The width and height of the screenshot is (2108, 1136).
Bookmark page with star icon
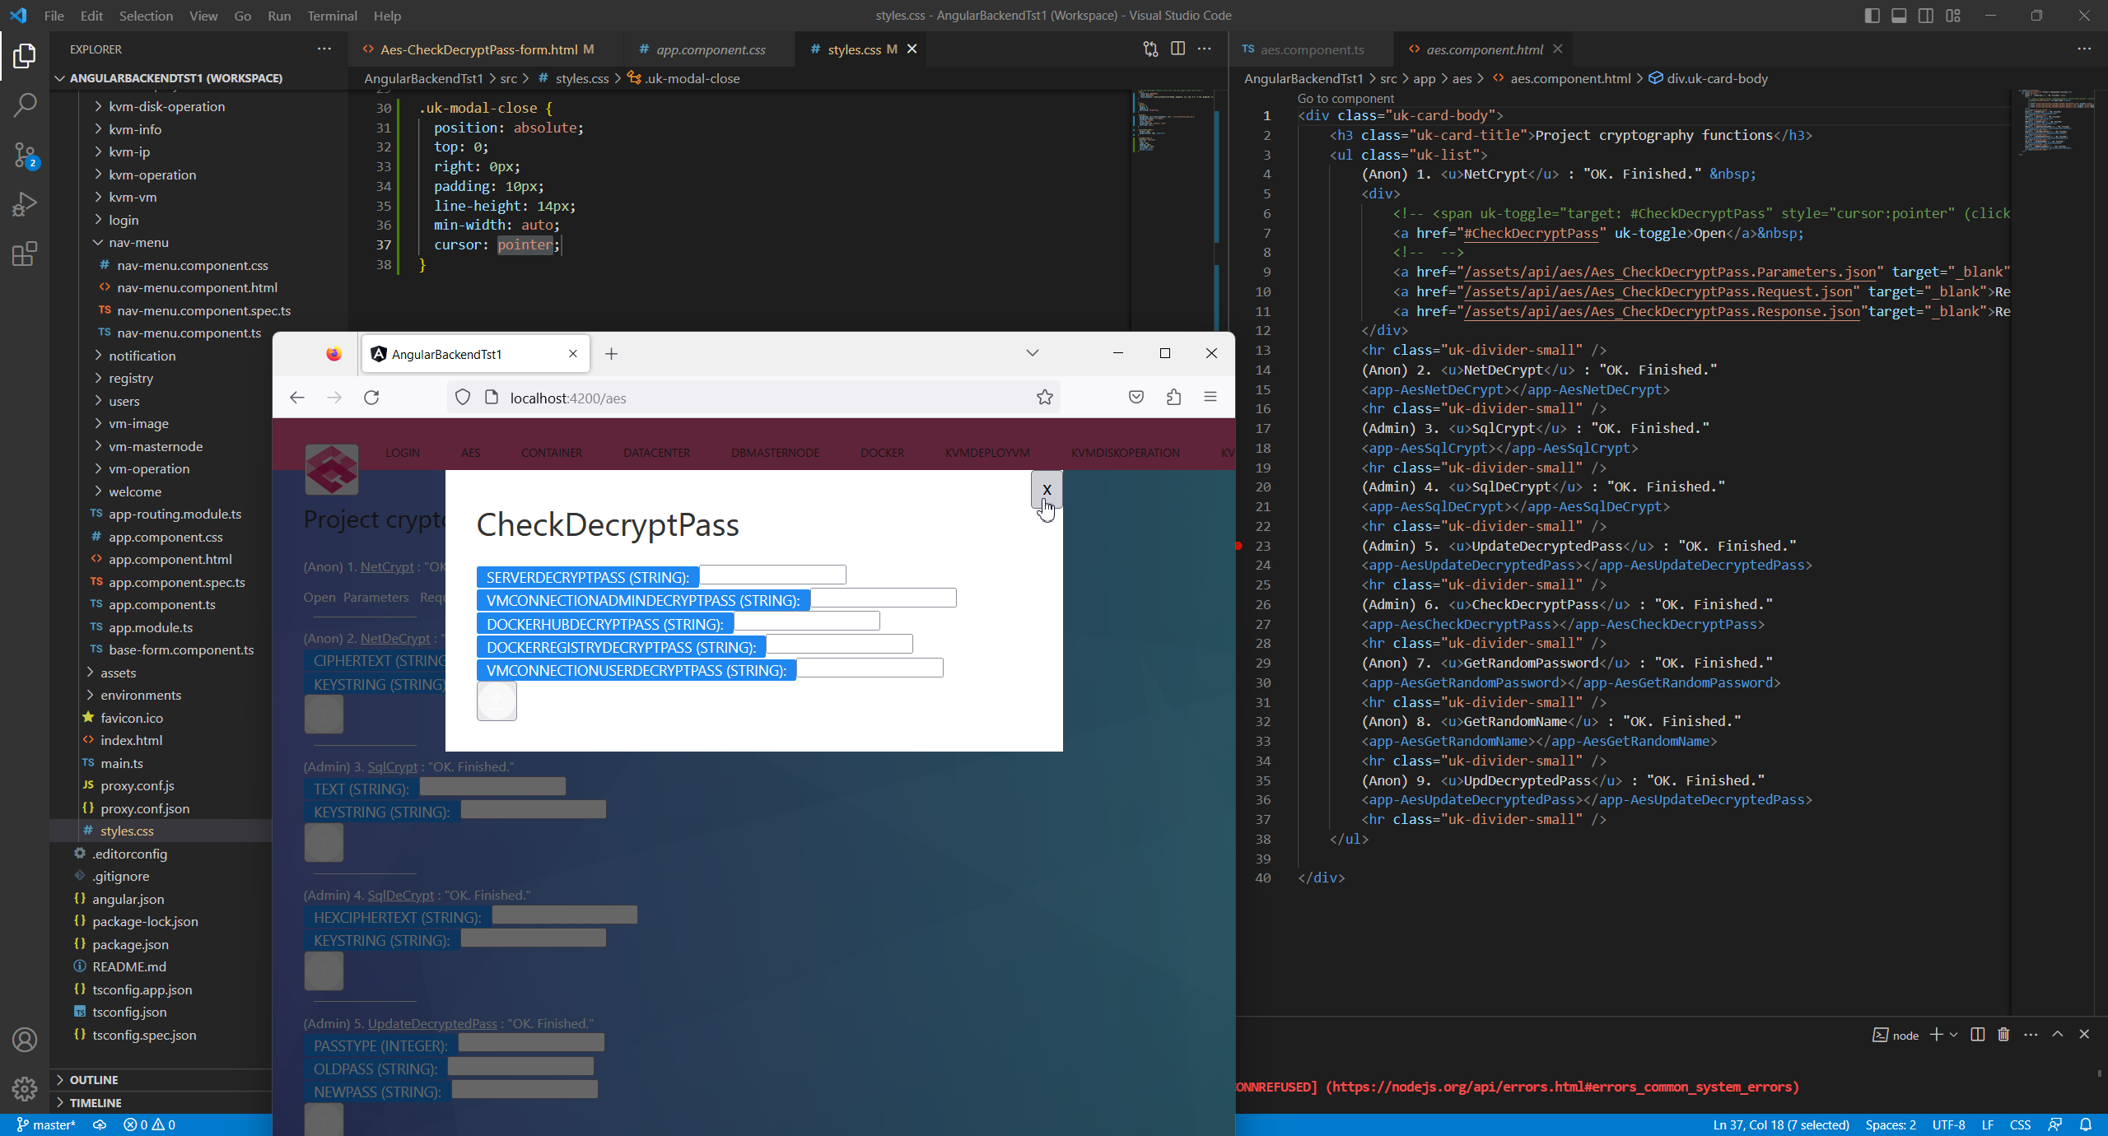[1044, 398]
